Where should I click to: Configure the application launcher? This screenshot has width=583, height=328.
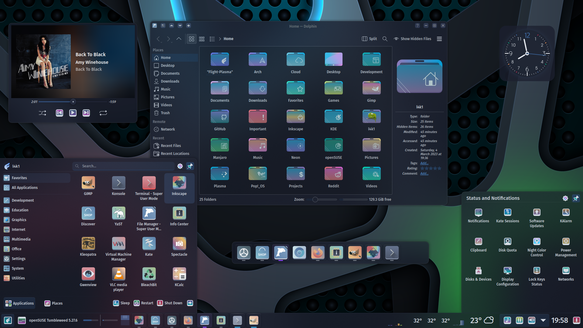pyautogui.click(x=180, y=166)
